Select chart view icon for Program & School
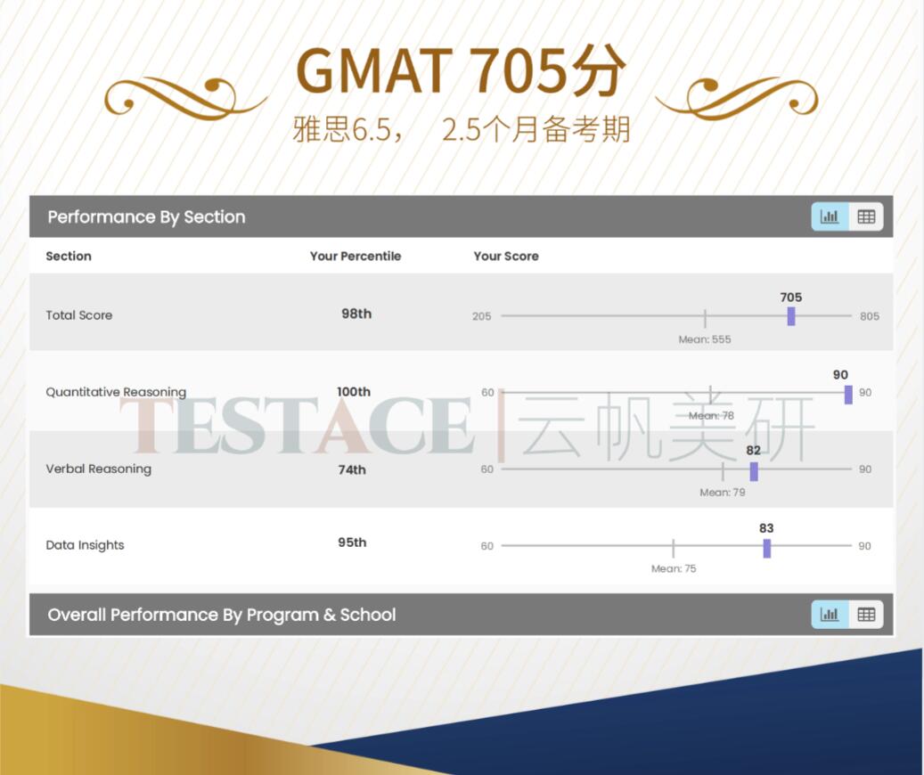Screen dimensions: 924x775 click(830, 615)
